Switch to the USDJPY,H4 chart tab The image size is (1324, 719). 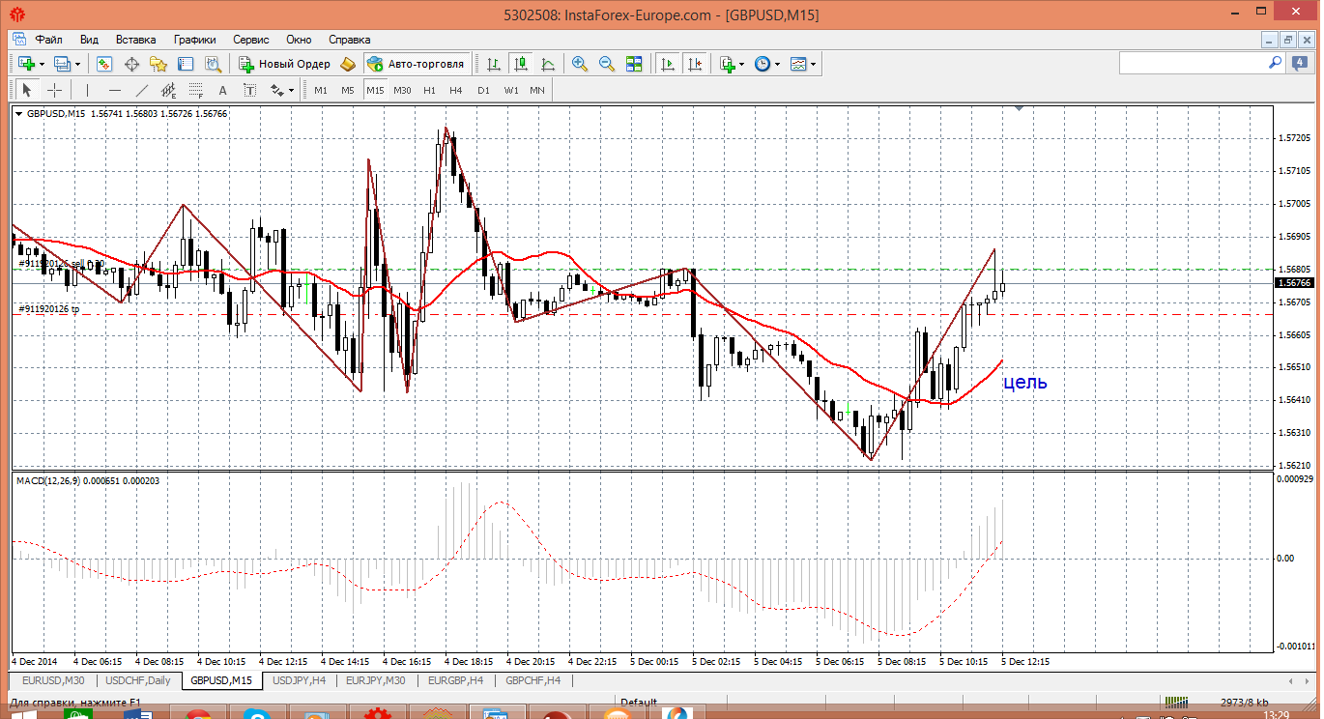[x=301, y=680]
